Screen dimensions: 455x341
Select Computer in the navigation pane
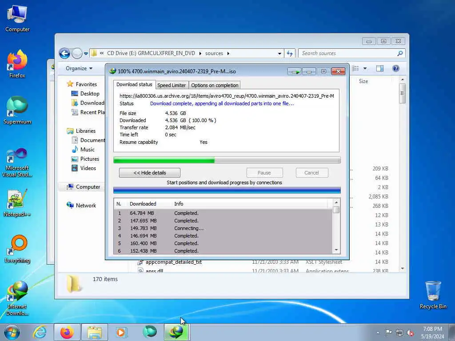(x=88, y=187)
